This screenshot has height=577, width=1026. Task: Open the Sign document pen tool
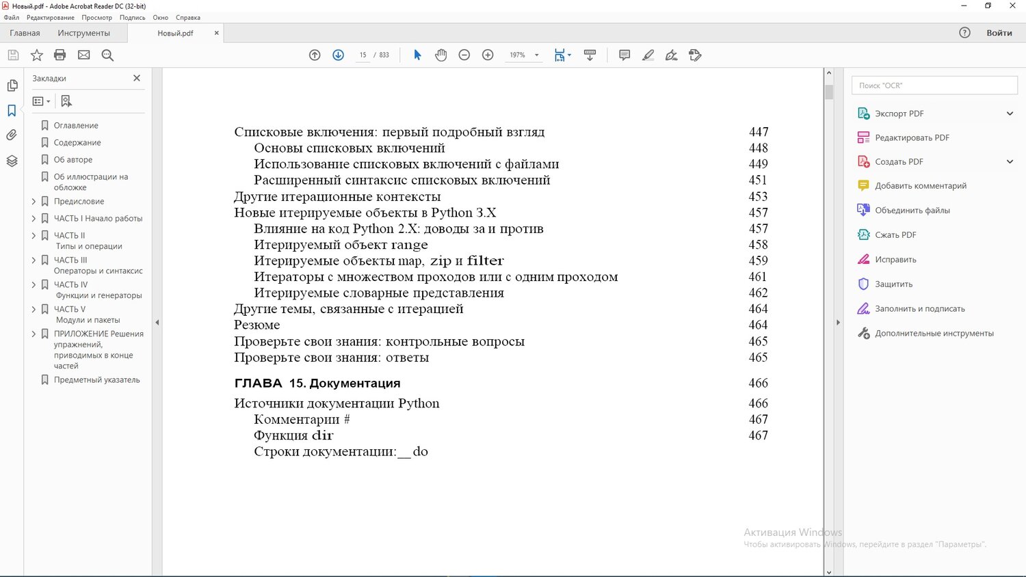point(672,55)
